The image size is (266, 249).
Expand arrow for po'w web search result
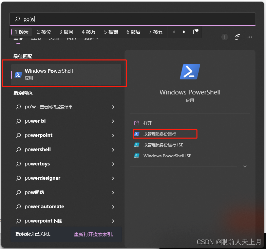113,107
